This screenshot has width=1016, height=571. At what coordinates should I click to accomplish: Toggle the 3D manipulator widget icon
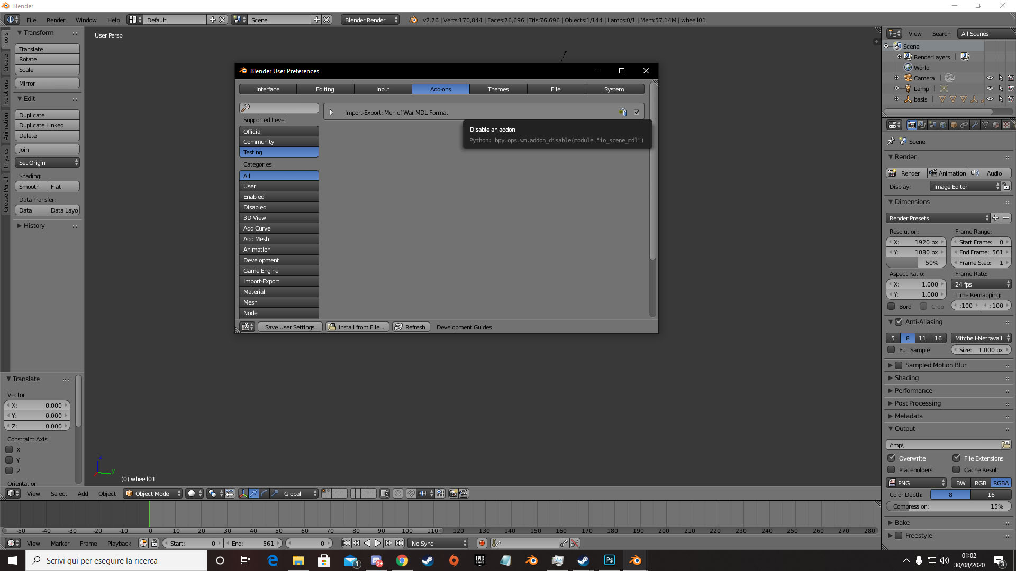[243, 493]
